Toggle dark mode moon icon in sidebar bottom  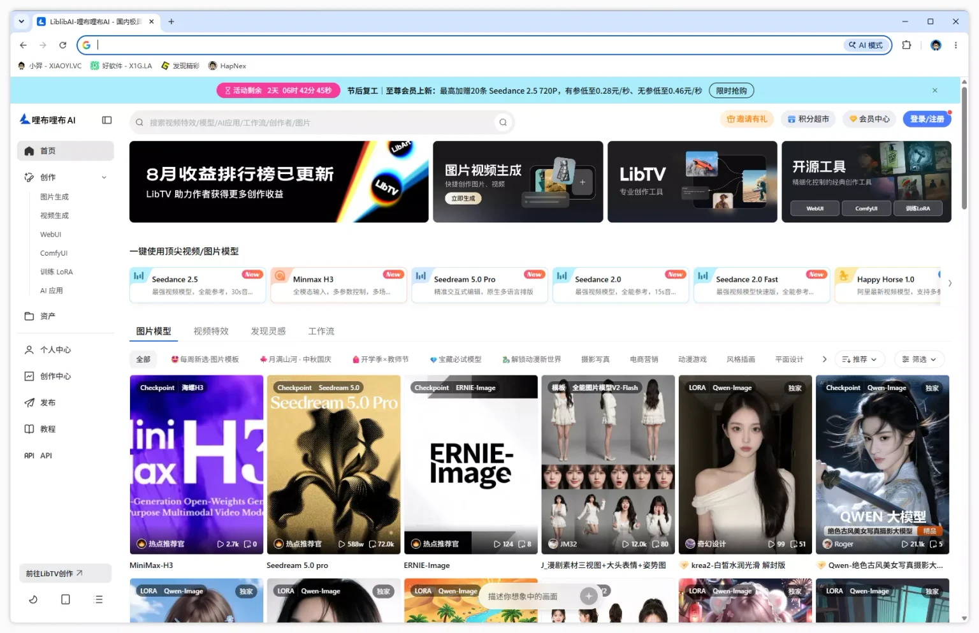click(33, 599)
